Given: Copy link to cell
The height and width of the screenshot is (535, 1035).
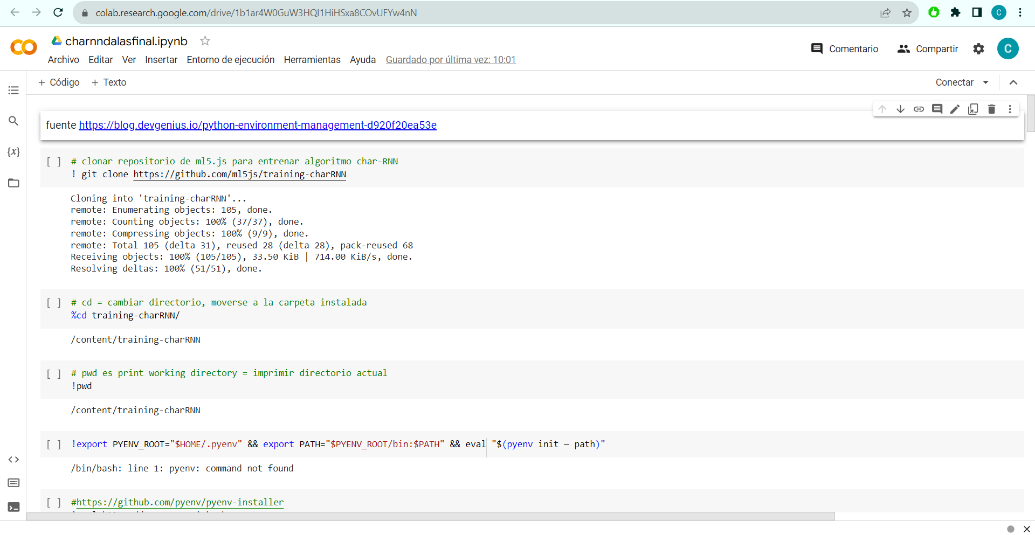Looking at the screenshot, I should (x=919, y=109).
